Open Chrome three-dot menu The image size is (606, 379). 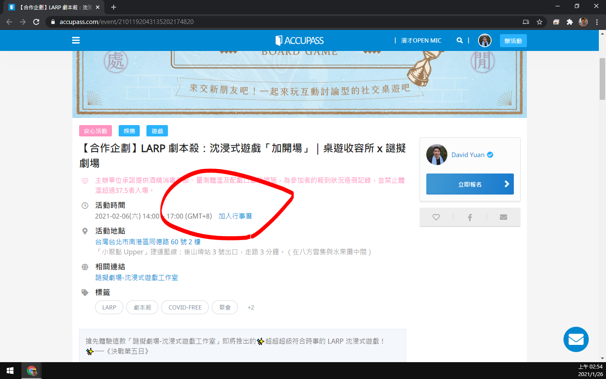tap(597, 22)
